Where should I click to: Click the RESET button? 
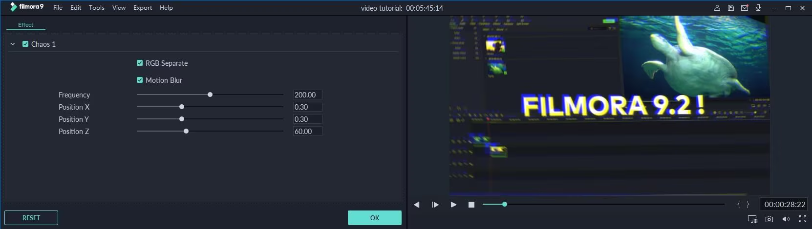coord(31,218)
